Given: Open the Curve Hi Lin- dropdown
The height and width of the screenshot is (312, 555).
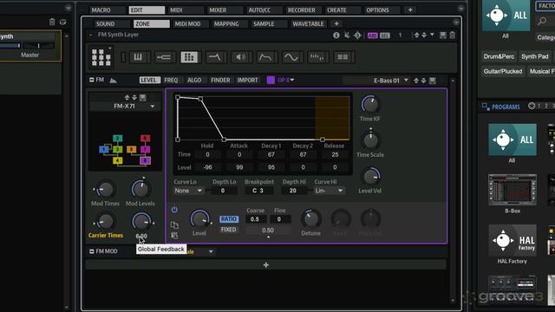Looking at the screenshot, I should pyautogui.click(x=329, y=191).
